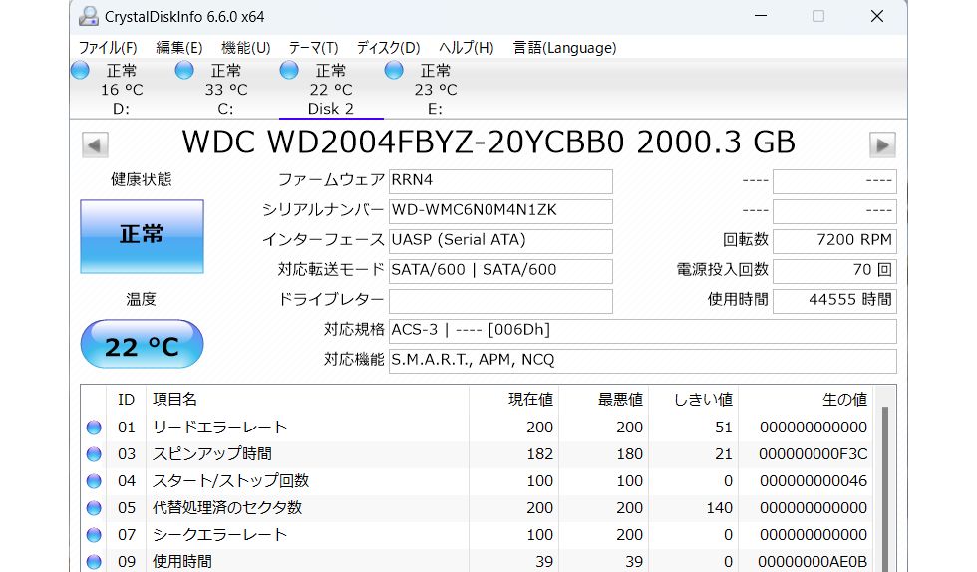Click the previous disk left arrow button

click(x=95, y=144)
